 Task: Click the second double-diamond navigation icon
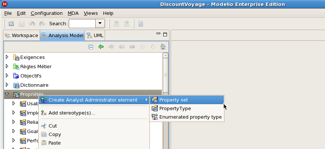pos(132,47)
